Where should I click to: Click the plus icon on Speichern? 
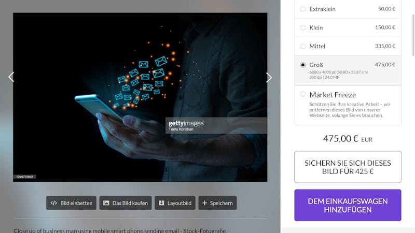tap(204, 203)
